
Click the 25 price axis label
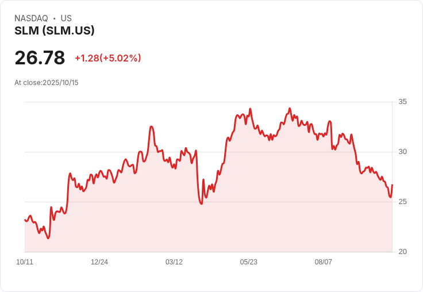pos(402,202)
